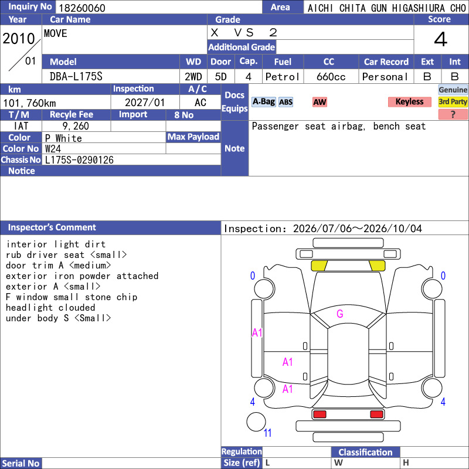Select the area text AICHI CHITA GUN HIGASHIURA CHO
The image size is (469, 469).
tap(386, 8)
